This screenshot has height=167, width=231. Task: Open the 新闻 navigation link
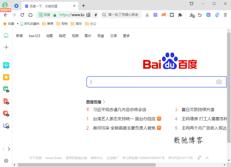point(19,36)
